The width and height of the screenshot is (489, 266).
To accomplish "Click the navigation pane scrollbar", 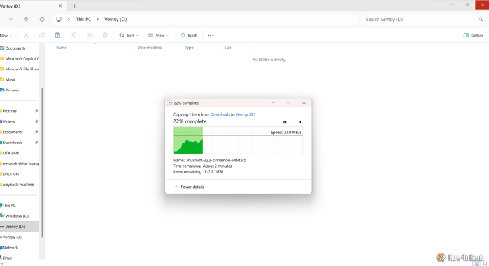I will coord(42,163).
